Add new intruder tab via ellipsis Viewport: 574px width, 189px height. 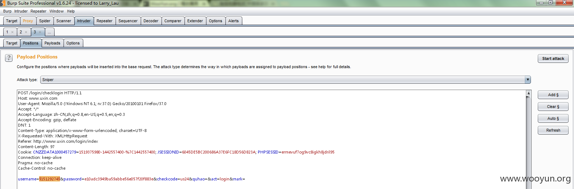(x=50, y=32)
